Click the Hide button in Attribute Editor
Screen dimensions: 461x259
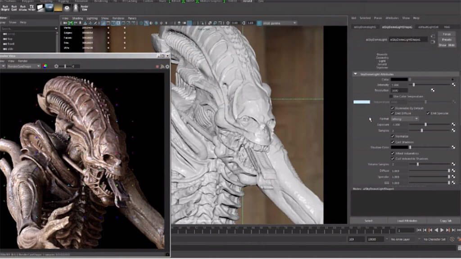pyautogui.click(x=452, y=45)
